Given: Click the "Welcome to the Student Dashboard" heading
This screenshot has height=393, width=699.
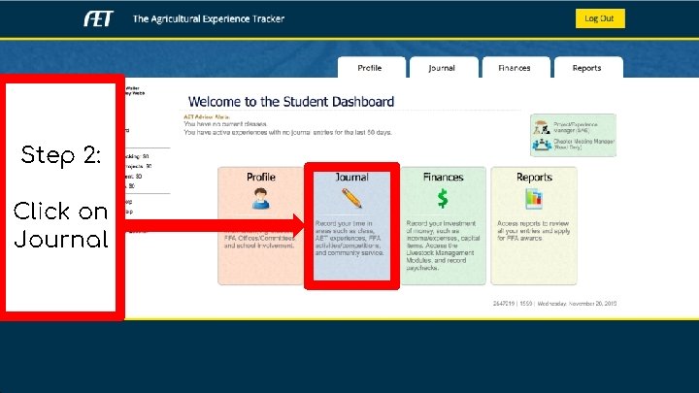Looking at the screenshot, I should [x=291, y=102].
